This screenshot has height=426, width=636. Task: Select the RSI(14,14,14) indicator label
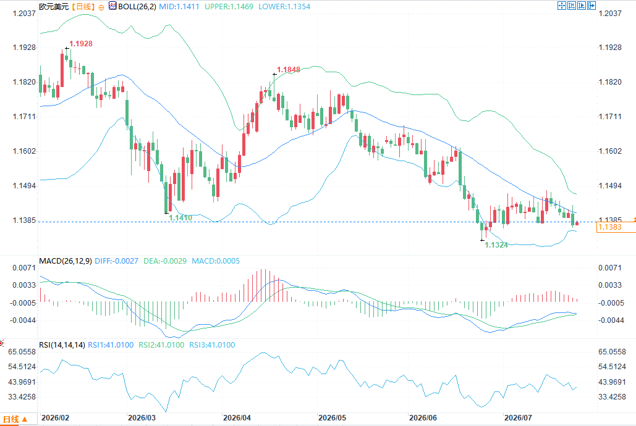62,345
